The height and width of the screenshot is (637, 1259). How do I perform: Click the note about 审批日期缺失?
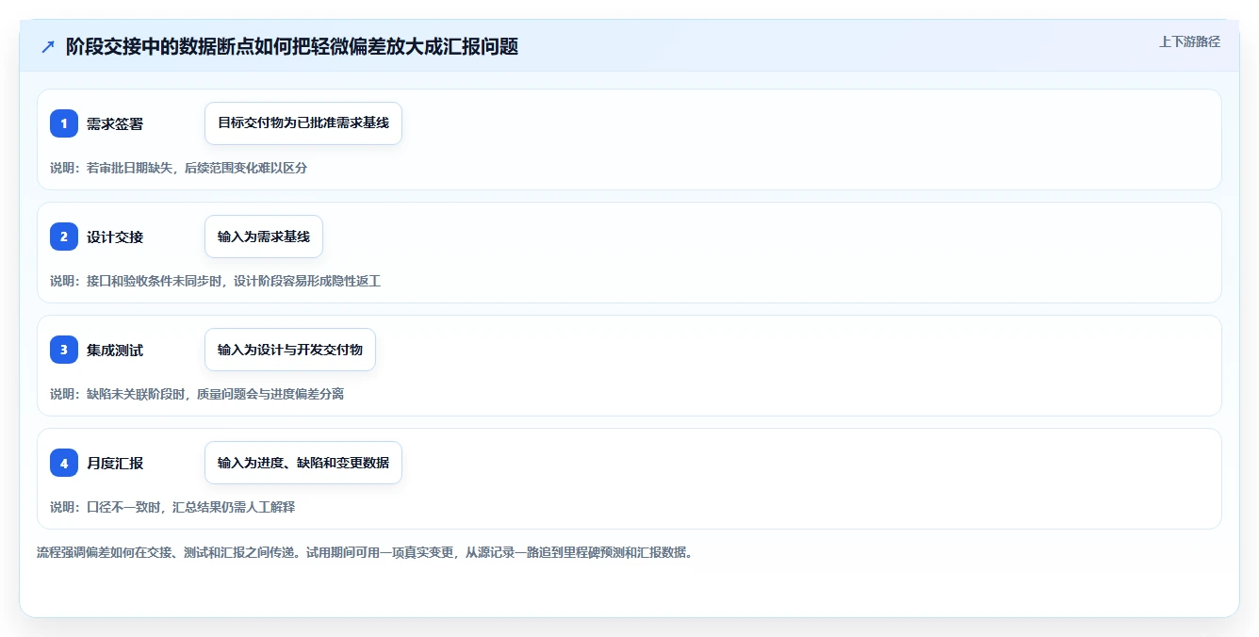pyautogui.click(x=179, y=168)
